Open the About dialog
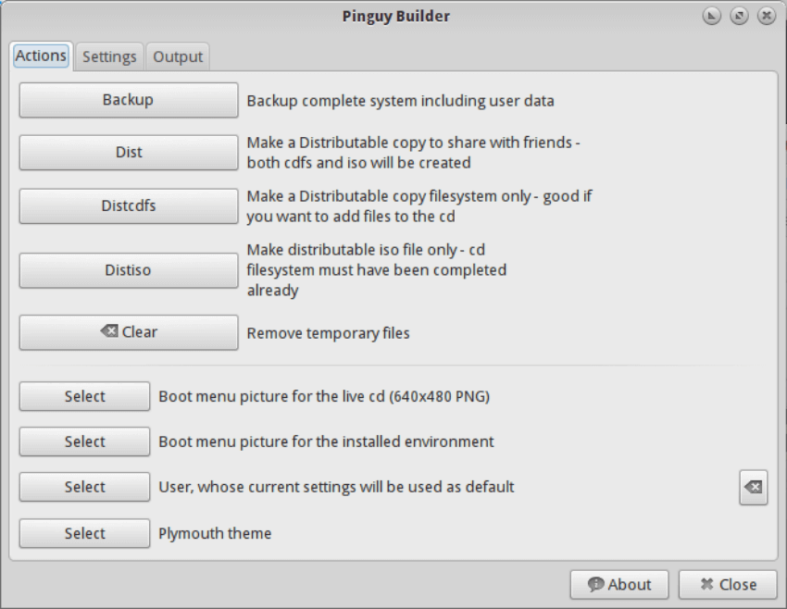This screenshot has width=787, height=609. pos(619,584)
